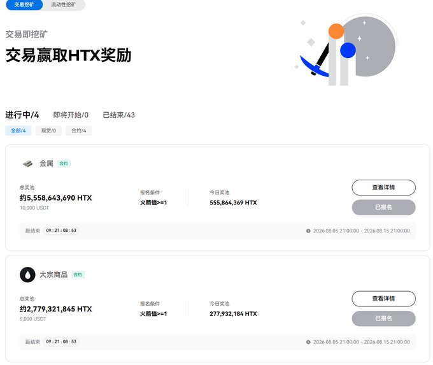Click 已报名 for the 大宗商品 pool
The height and width of the screenshot is (365, 433).
383,318
